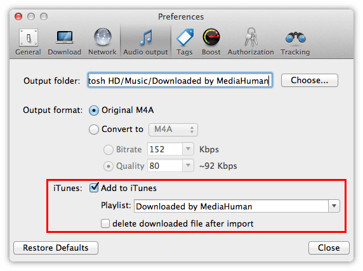Viewport: 363px width, 271px height.
Task: Click into the Output folder path field
Action: click(180, 81)
